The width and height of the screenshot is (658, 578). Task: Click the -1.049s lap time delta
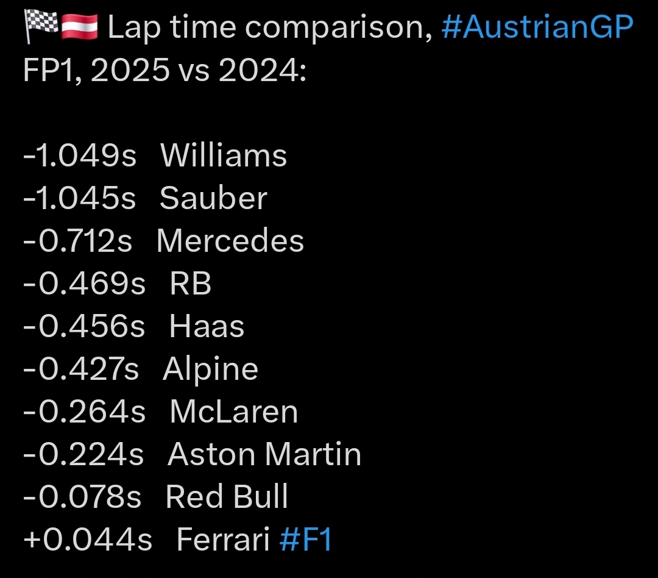80,156
